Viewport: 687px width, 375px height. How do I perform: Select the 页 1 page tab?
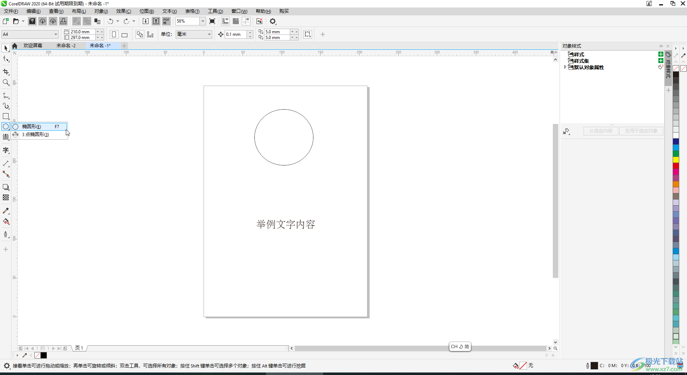click(79, 348)
